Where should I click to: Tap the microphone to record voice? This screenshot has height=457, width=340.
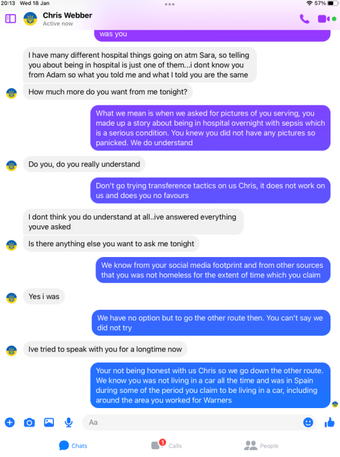click(x=69, y=422)
